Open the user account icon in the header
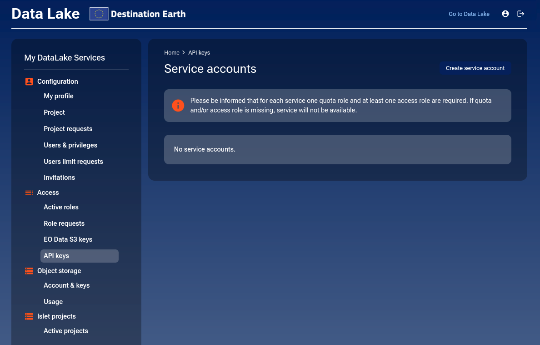 point(505,14)
